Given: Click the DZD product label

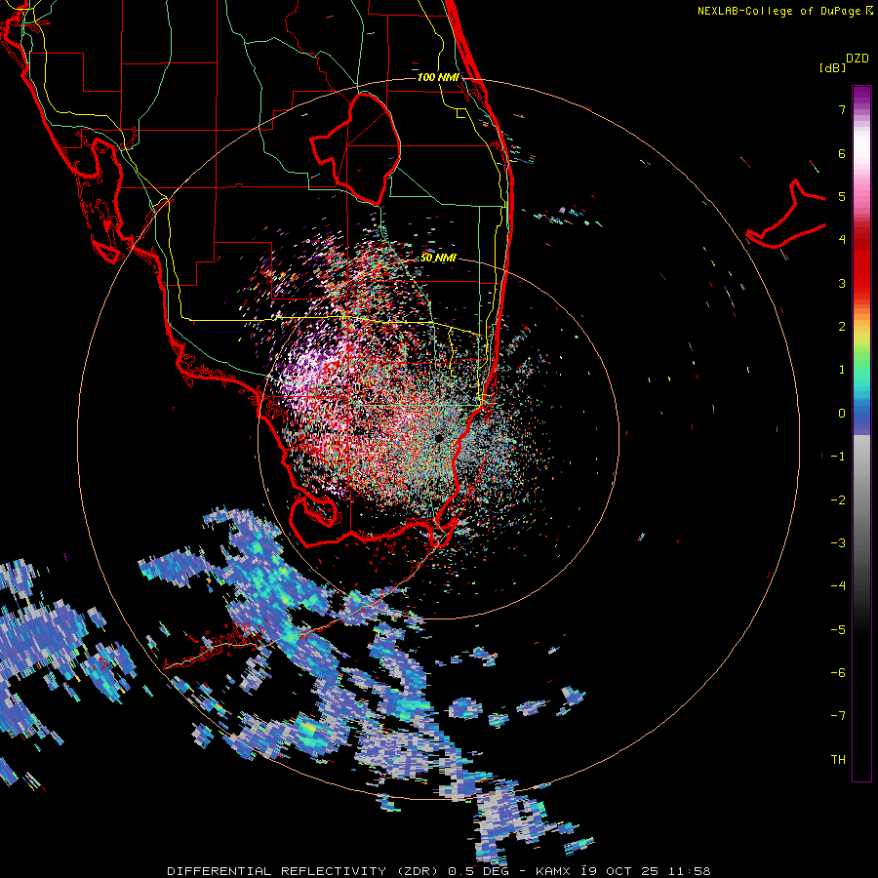Looking at the screenshot, I should [x=858, y=59].
